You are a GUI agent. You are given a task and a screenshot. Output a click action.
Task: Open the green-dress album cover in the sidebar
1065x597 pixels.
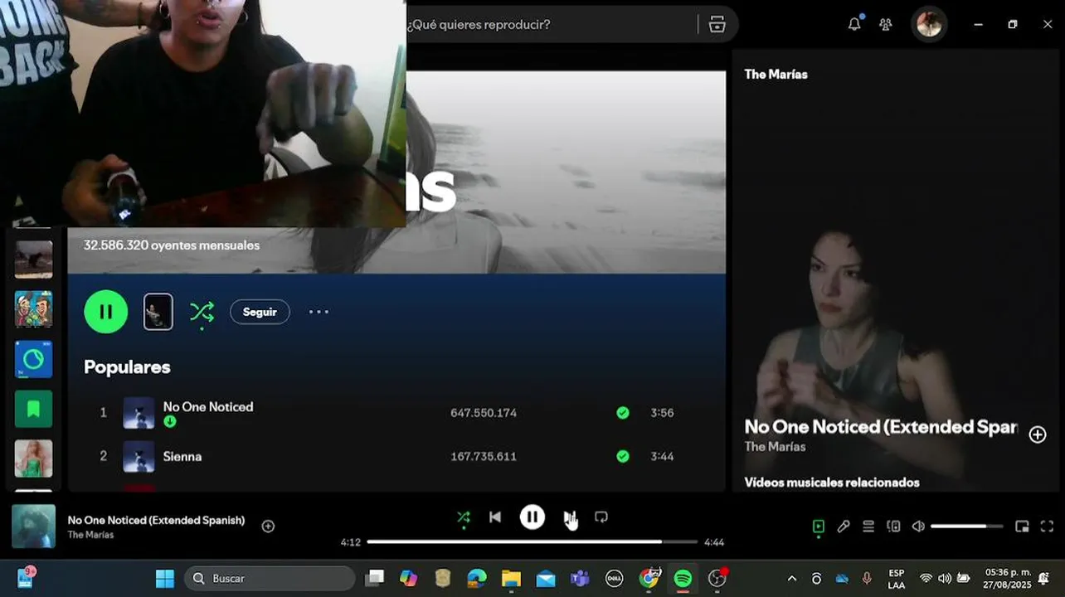[33, 459]
